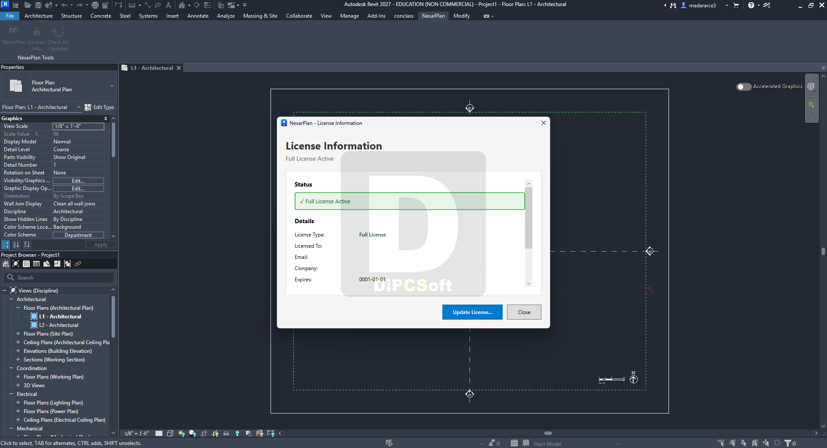
Task: Toggle Show Crop Region in view control bar
Action: [215, 433]
